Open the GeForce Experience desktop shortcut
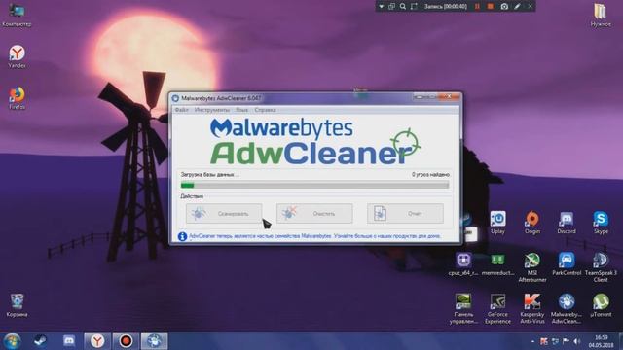This screenshot has width=623, height=350. [x=497, y=309]
